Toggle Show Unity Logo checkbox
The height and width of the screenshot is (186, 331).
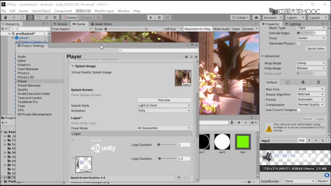(x=139, y=123)
